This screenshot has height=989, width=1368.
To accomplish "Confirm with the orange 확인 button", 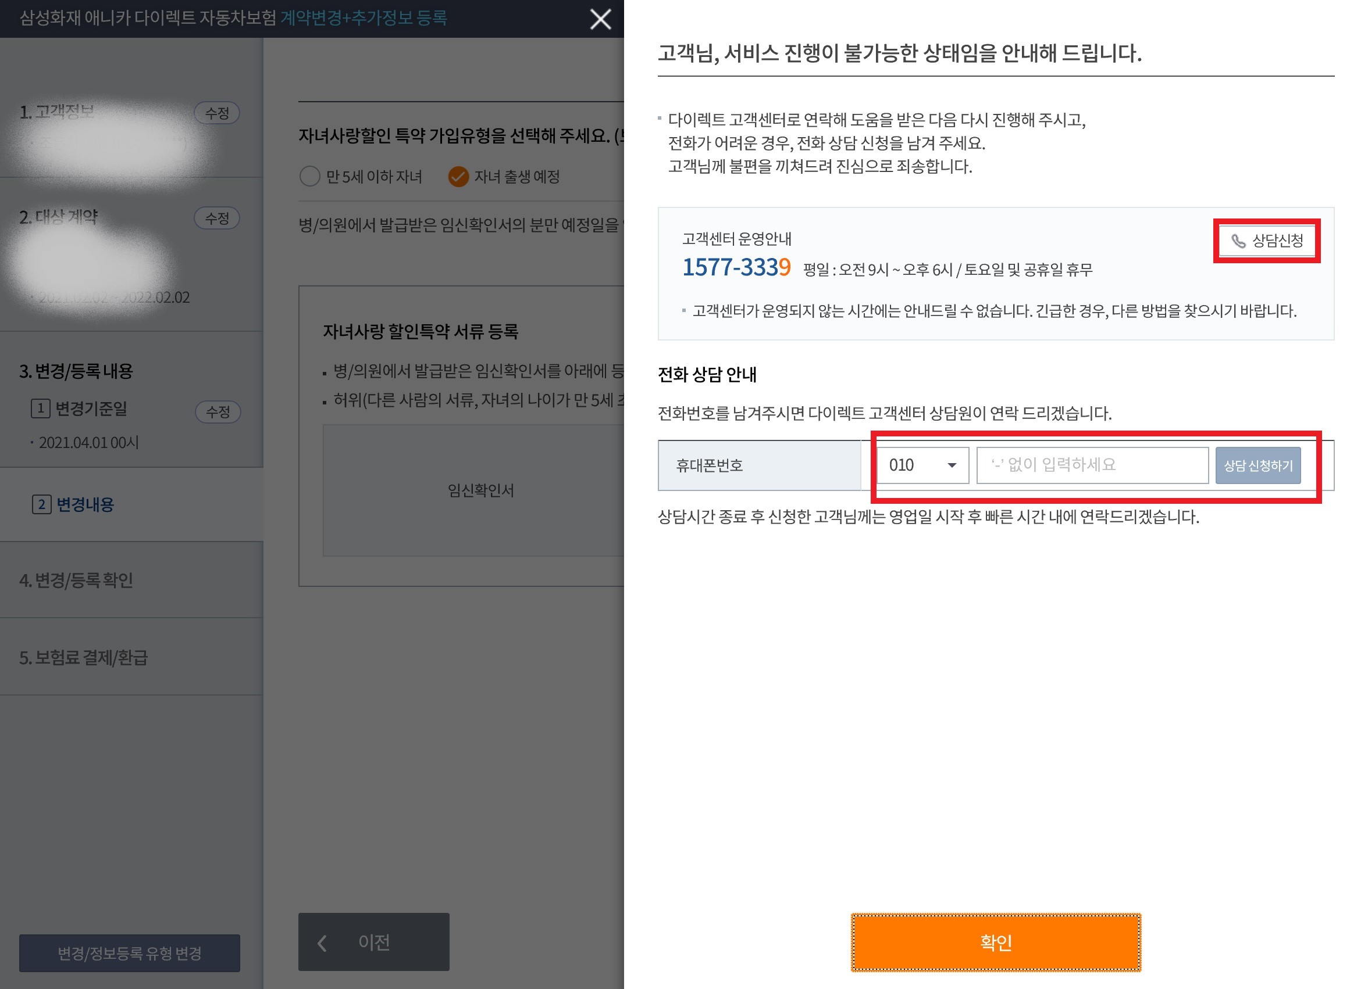I will coord(995,942).
